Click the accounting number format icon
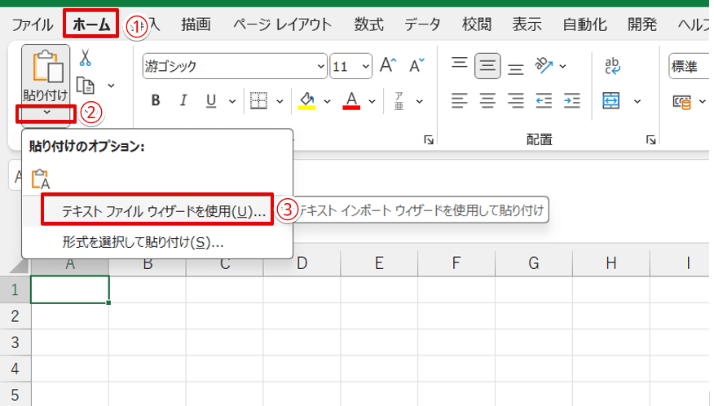Screen dimensions: 714x406 (x=681, y=102)
